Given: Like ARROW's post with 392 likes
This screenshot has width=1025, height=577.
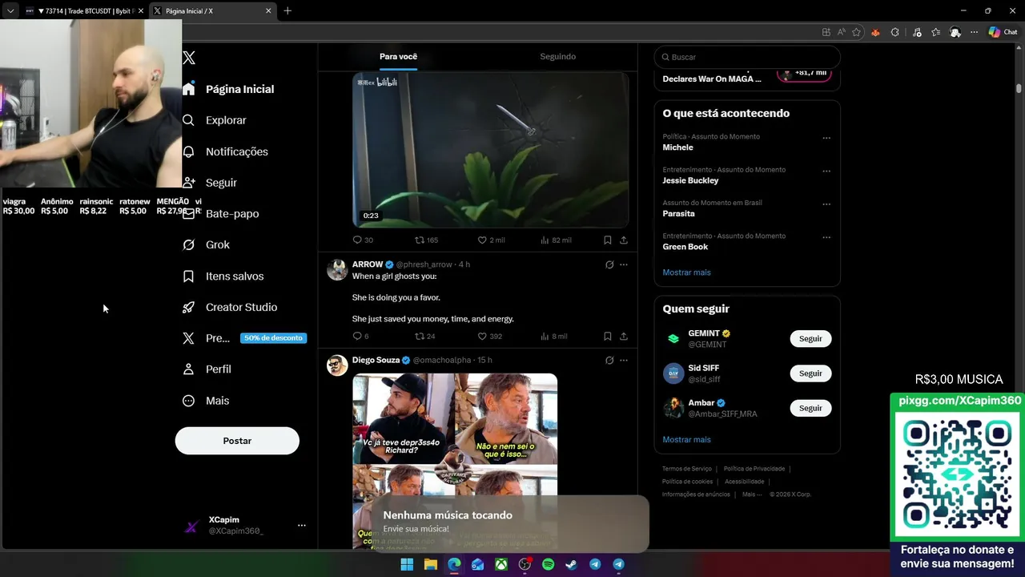Looking at the screenshot, I should pyautogui.click(x=489, y=337).
